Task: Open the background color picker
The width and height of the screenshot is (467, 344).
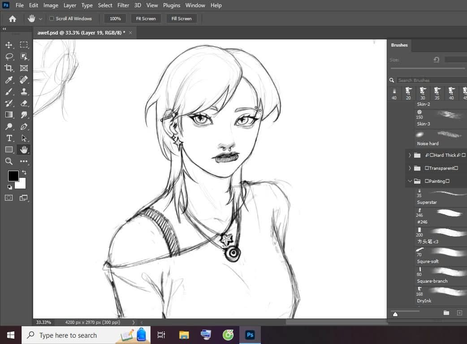Action: (22, 185)
